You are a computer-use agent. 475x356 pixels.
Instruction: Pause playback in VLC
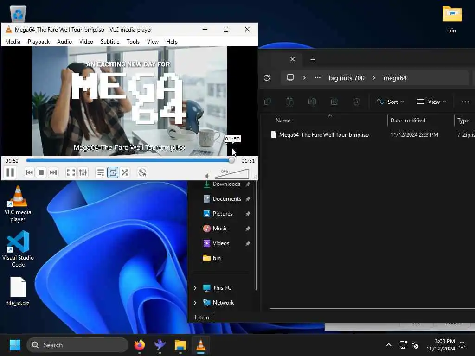tap(10, 172)
